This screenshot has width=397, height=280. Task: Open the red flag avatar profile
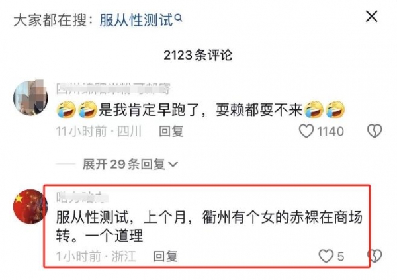pyautogui.click(x=30, y=207)
